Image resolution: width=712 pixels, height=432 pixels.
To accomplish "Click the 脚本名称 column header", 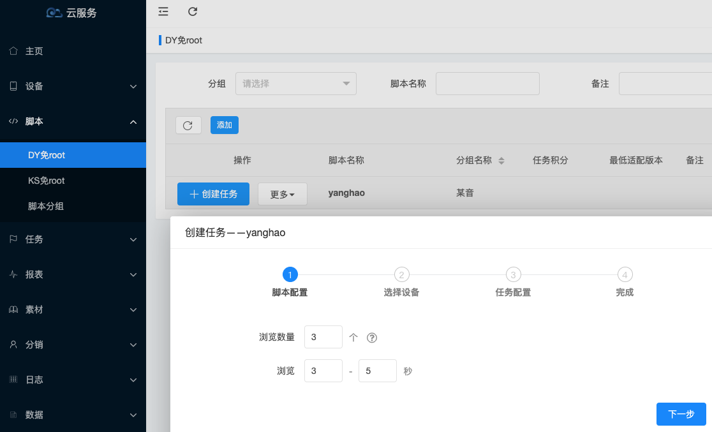I will pyautogui.click(x=346, y=160).
